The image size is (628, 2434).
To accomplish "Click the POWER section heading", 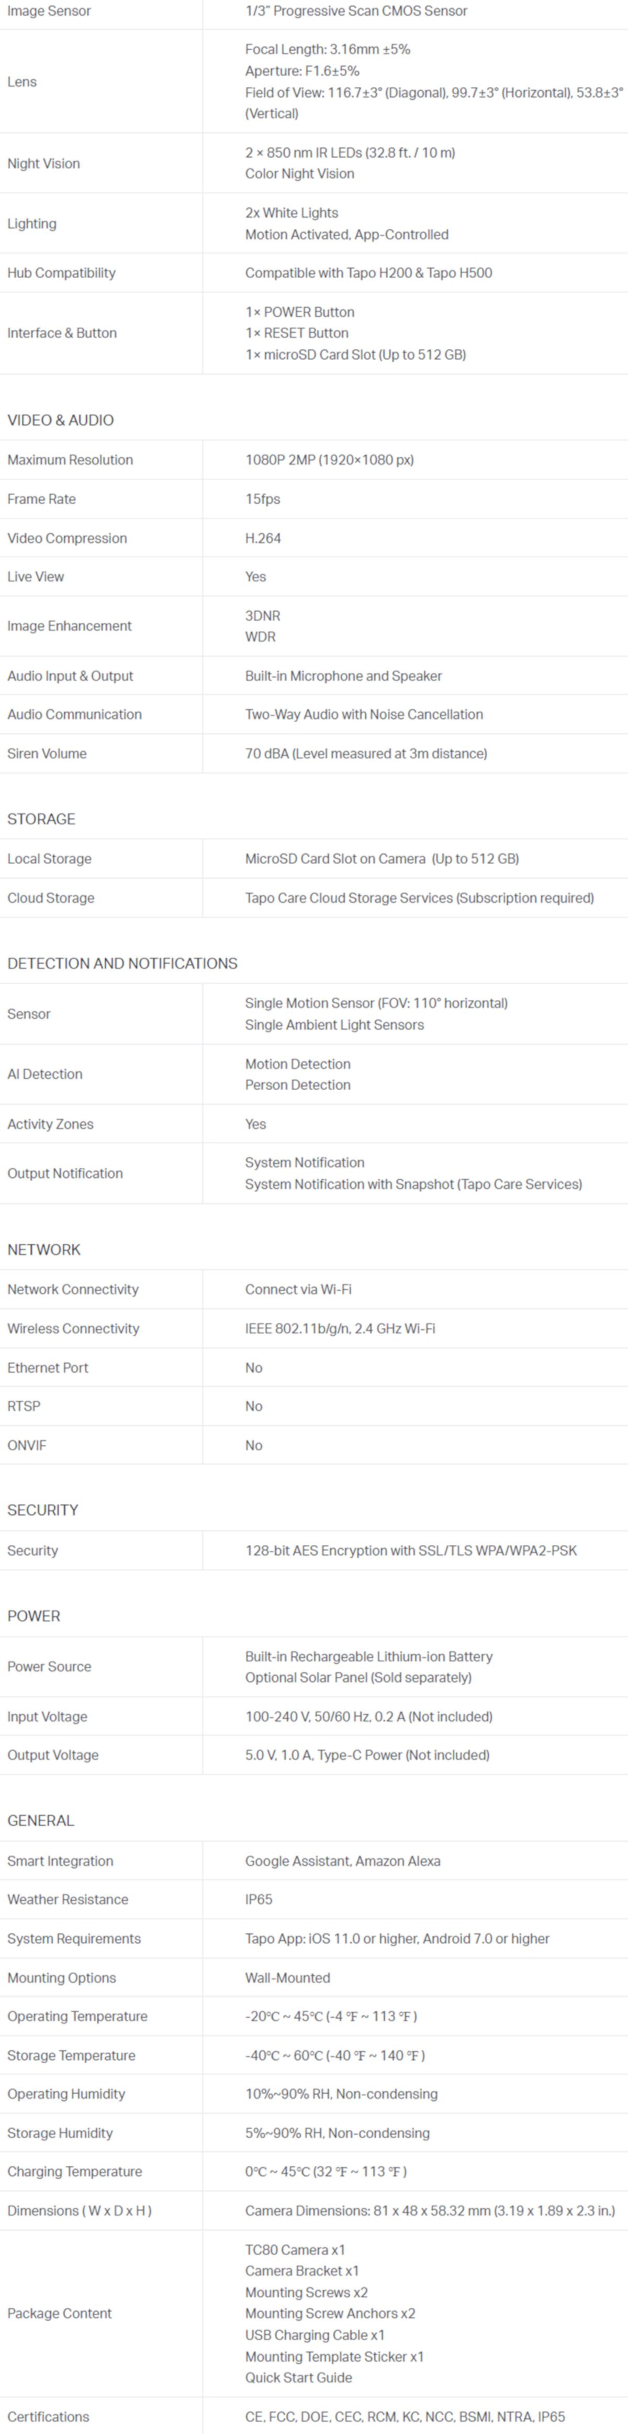I will click(x=34, y=1616).
